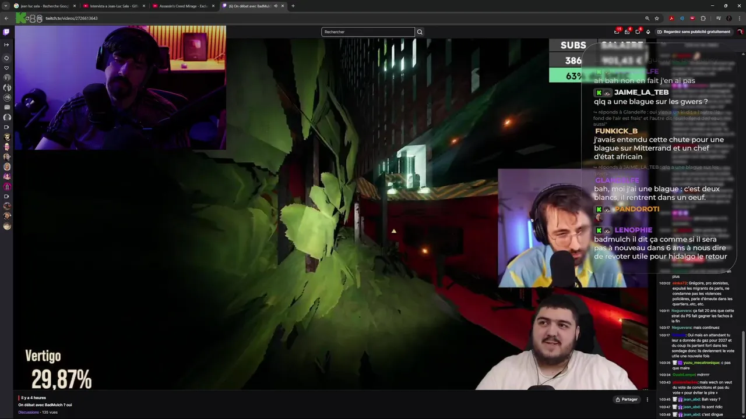
Task: Close the Assassin's Creed Mirage tab
Action: (213, 6)
